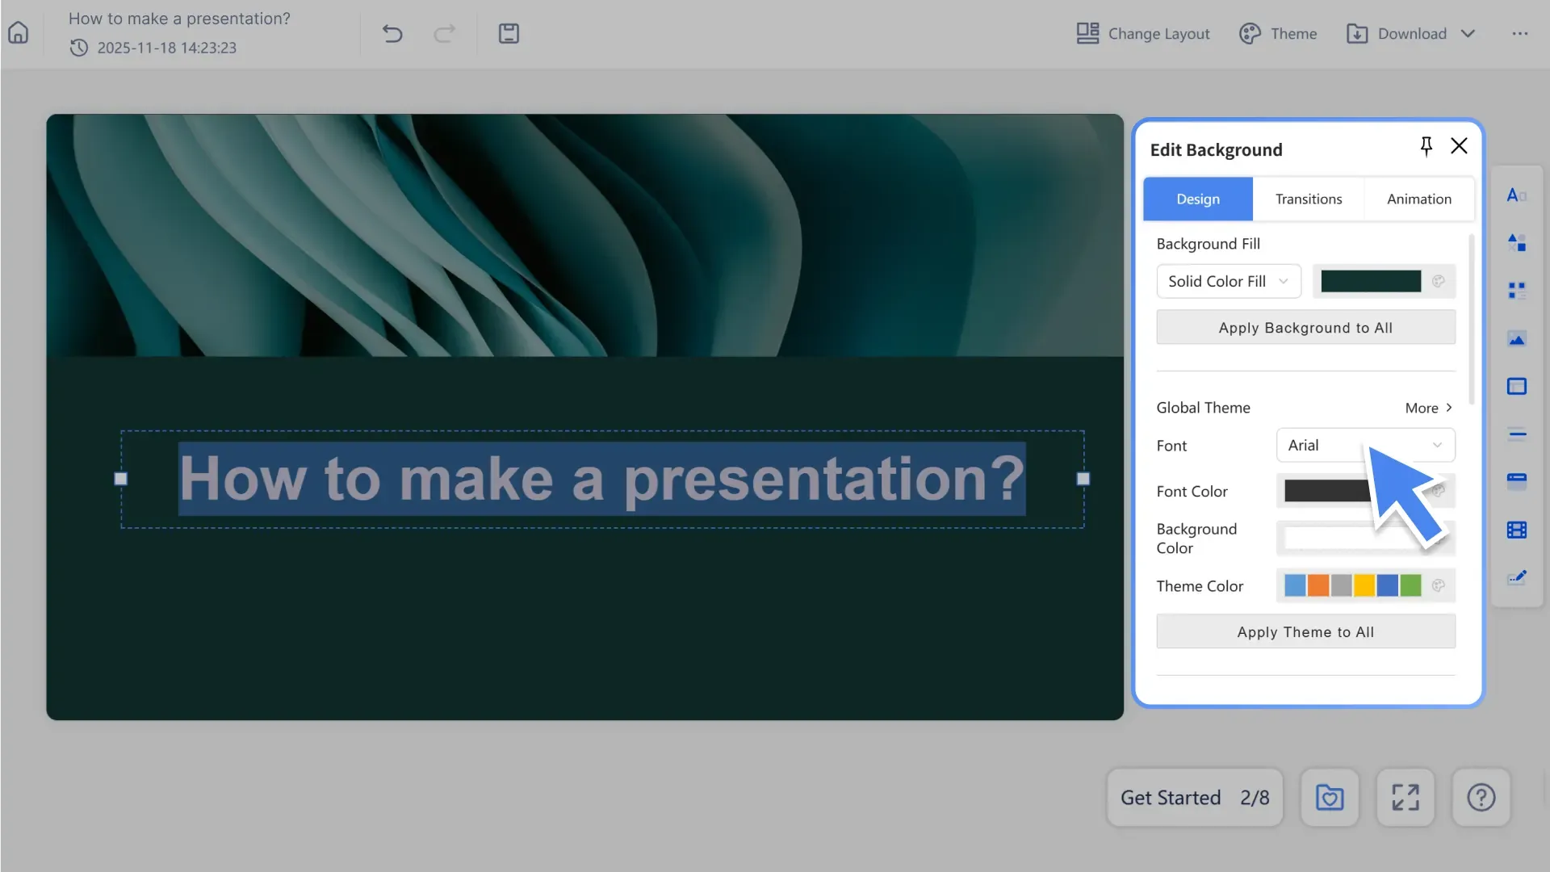The image size is (1550, 872).
Task: Click the Save icon in the top toolbar
Action: pyautogui.click(x=509, y=33)
